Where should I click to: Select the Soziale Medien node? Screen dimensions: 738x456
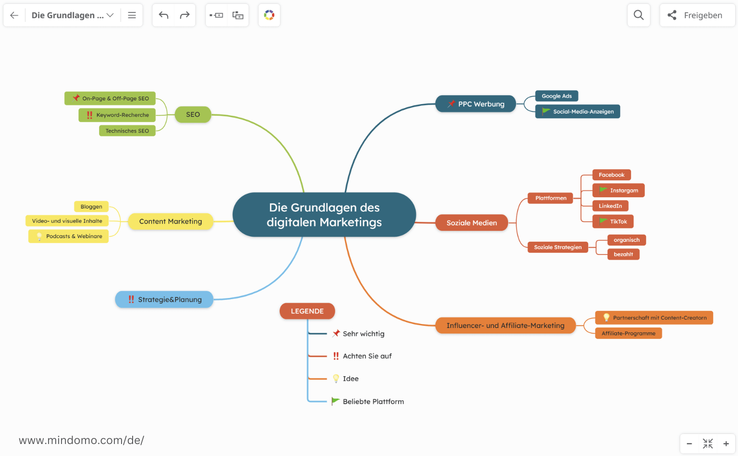click(x=472, y=223)
